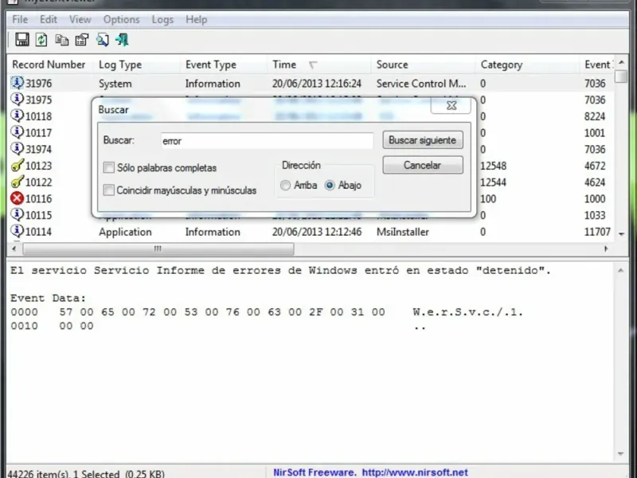
Task: Click the horizontal scrollbar left arrow
Action: (14, 249)
